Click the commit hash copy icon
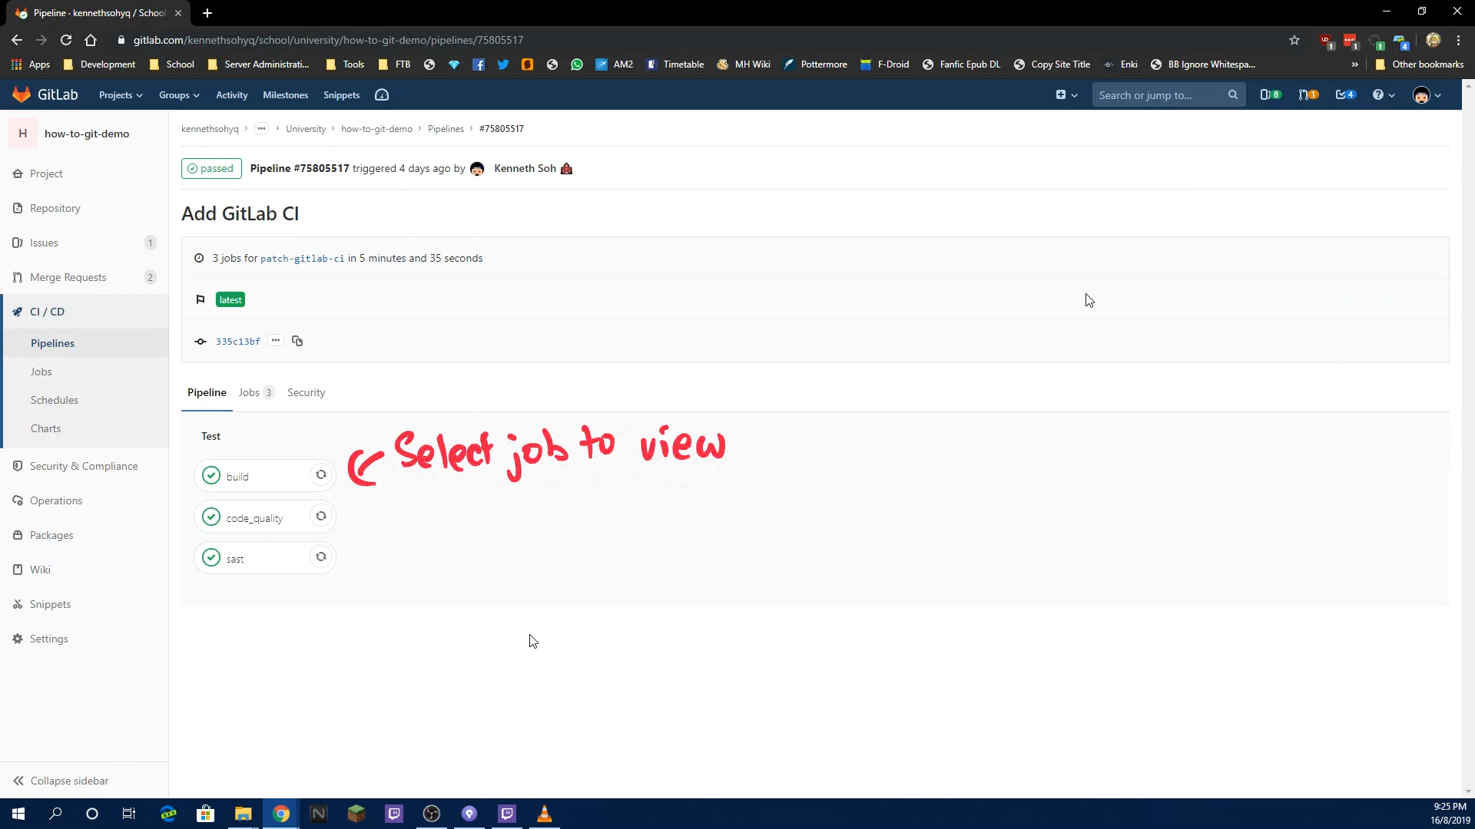 tap(297, 341)
